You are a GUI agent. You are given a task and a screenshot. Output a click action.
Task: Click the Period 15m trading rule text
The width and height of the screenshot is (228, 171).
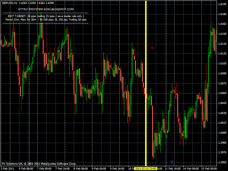click(46, 20)
